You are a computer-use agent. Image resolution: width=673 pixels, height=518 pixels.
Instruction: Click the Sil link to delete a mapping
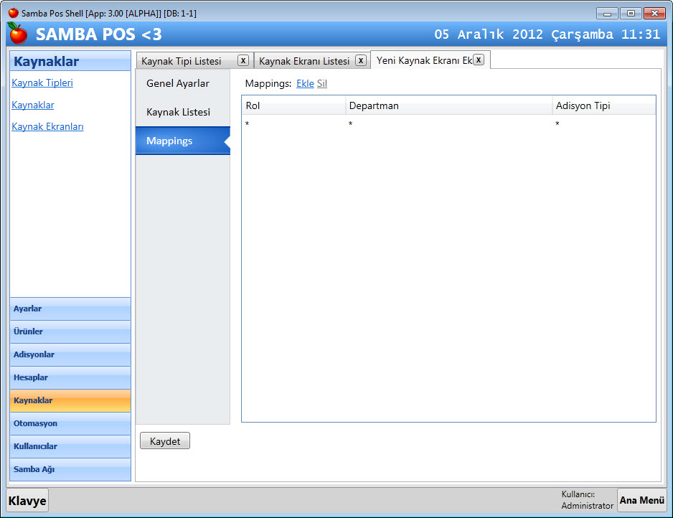pyautogui.click(x=322, y=83)
